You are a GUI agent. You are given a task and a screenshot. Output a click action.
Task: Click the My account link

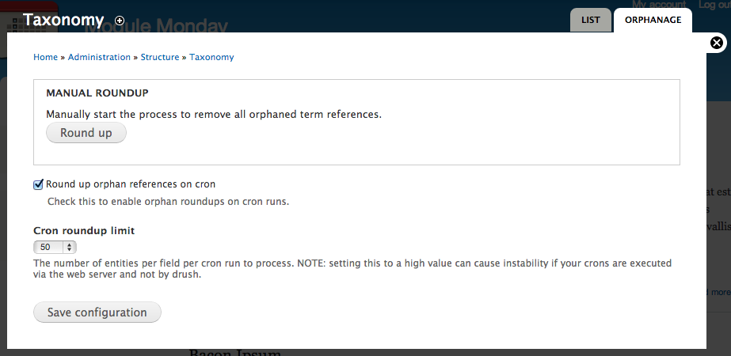pyautogui.click(x=659, y=4)
